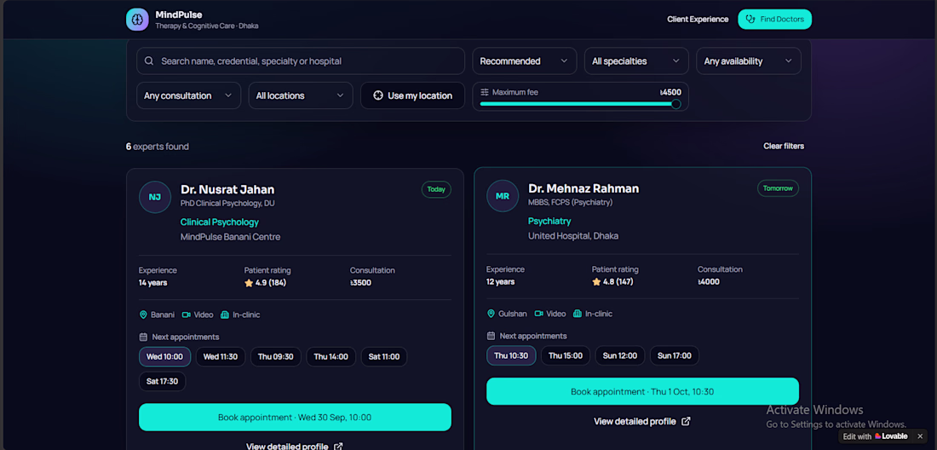The height and width of the screenshot is (450, 937).
Task: Open the Any availability dropdown
Action: (749, 61)
